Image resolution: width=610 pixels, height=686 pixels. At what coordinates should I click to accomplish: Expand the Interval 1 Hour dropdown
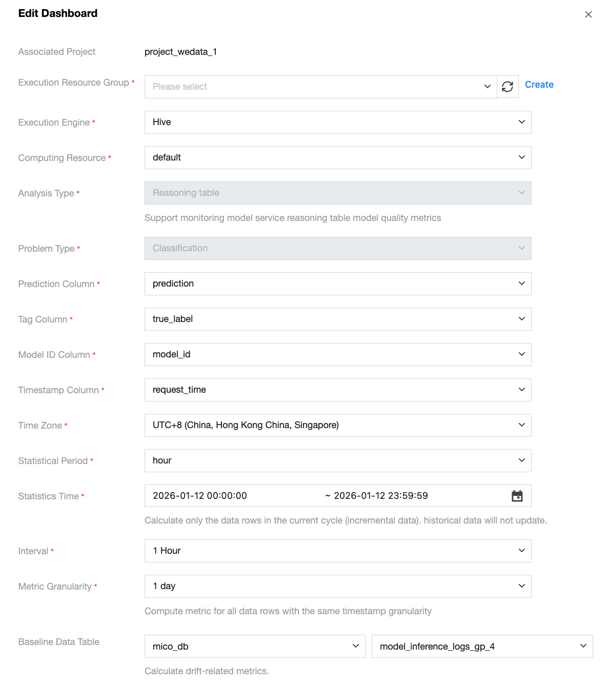[338, 551]
